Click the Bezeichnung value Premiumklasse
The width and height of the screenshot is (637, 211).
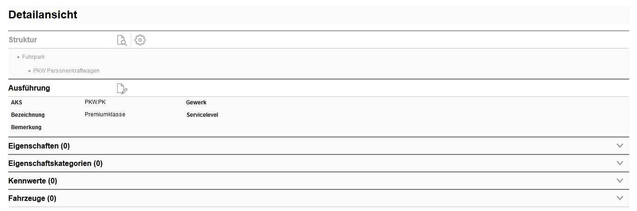coord(105,114)
